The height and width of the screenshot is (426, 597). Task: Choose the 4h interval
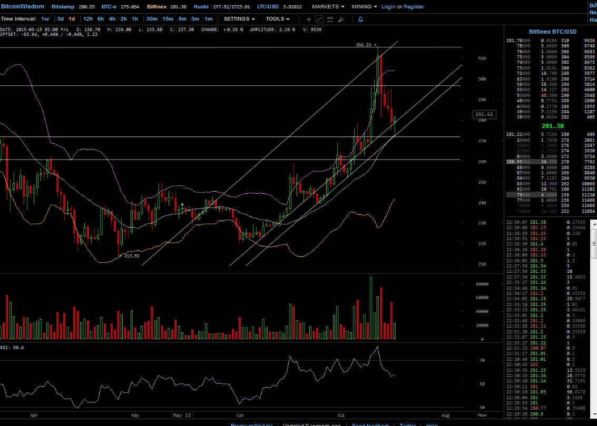(112, 18)
